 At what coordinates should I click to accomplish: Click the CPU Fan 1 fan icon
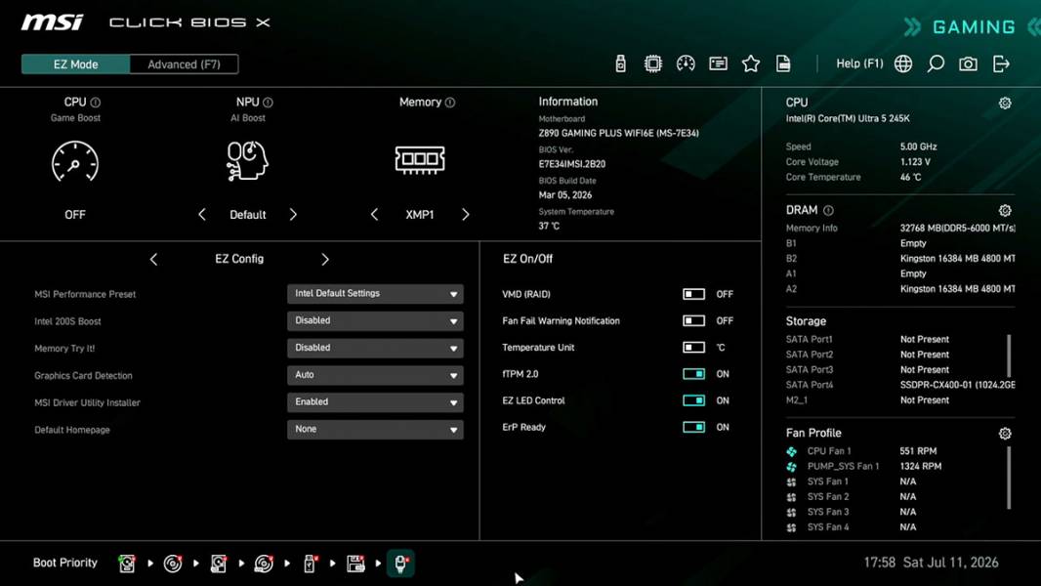[791, 451]
